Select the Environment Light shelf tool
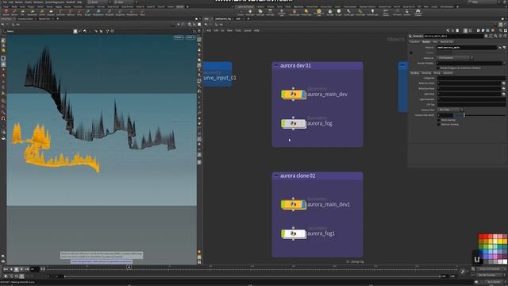 tap(319, 12)
